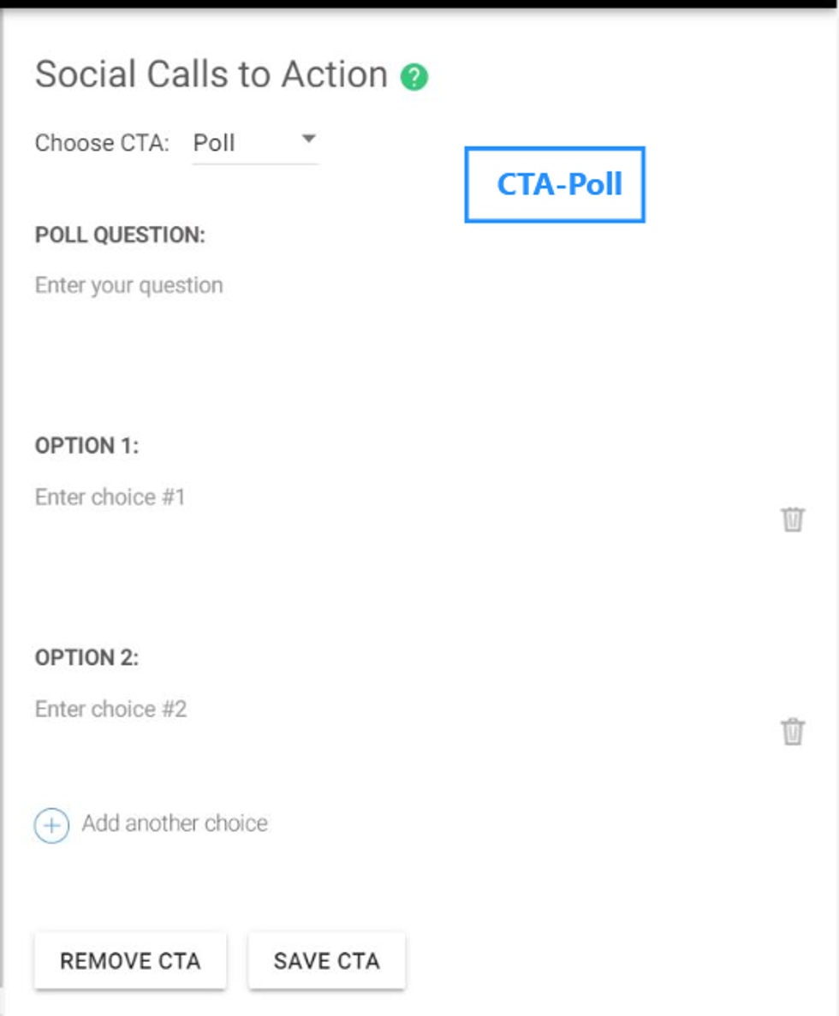Focus the 'Enter choice #2' field

tap(111, 710)
